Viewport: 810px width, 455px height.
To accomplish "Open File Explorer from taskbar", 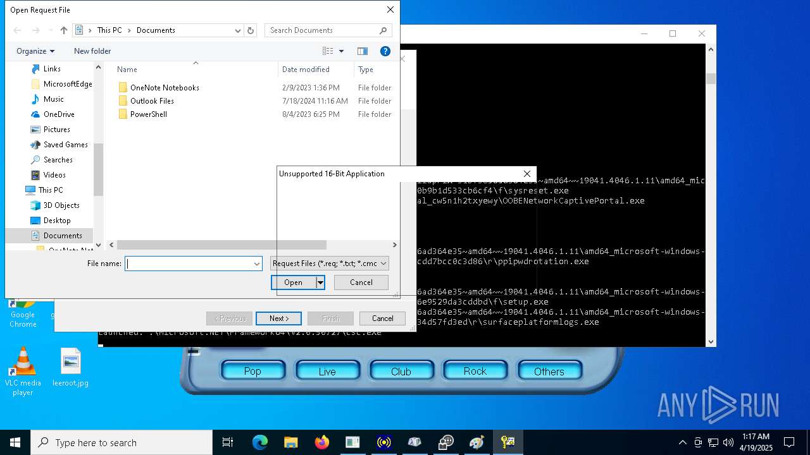I will (x=291, y=442).
